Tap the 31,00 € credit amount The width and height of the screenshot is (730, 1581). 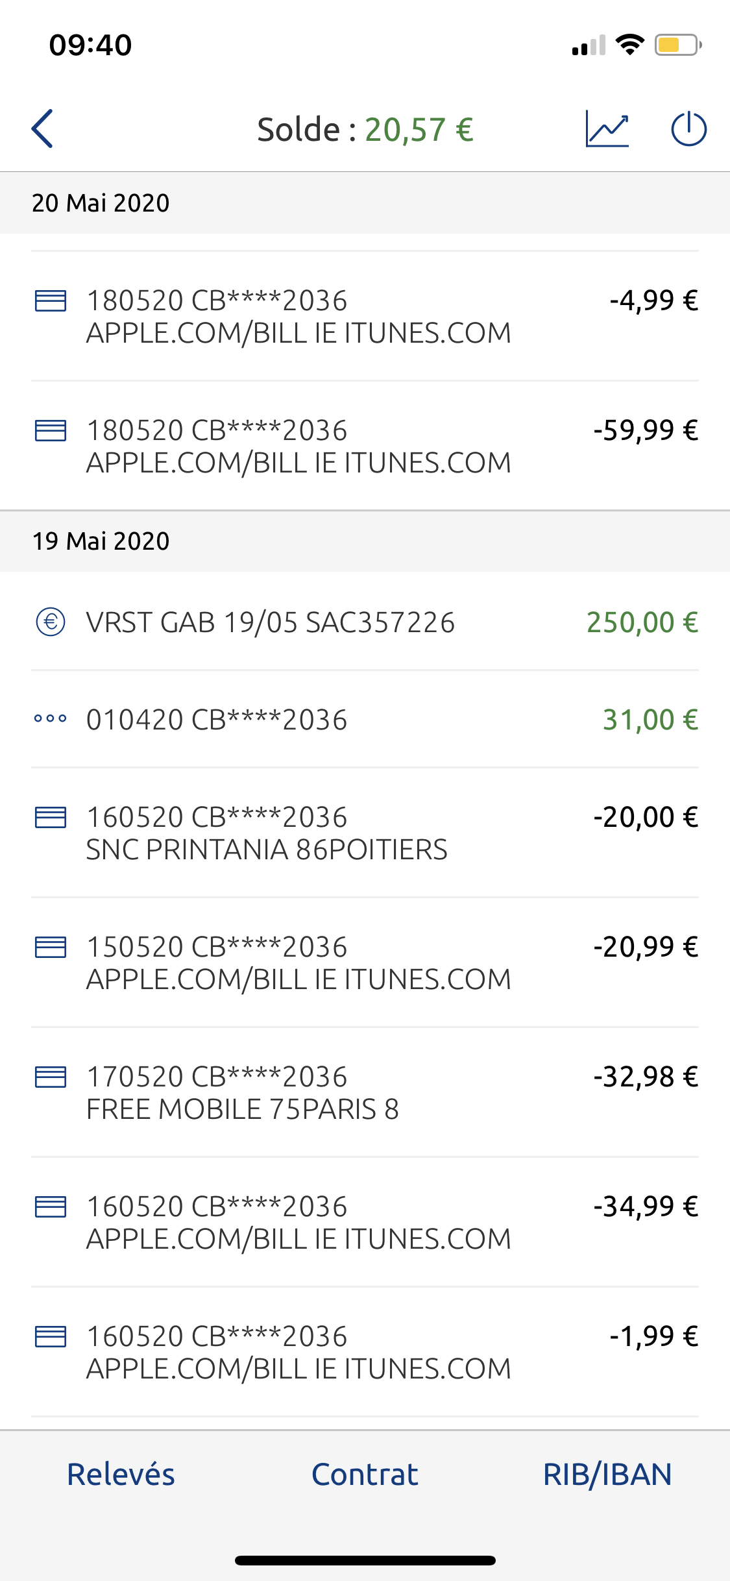point(650,719)
